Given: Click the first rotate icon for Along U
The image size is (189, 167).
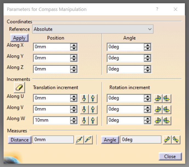Looking at the screenshot, I should (158, 98).
